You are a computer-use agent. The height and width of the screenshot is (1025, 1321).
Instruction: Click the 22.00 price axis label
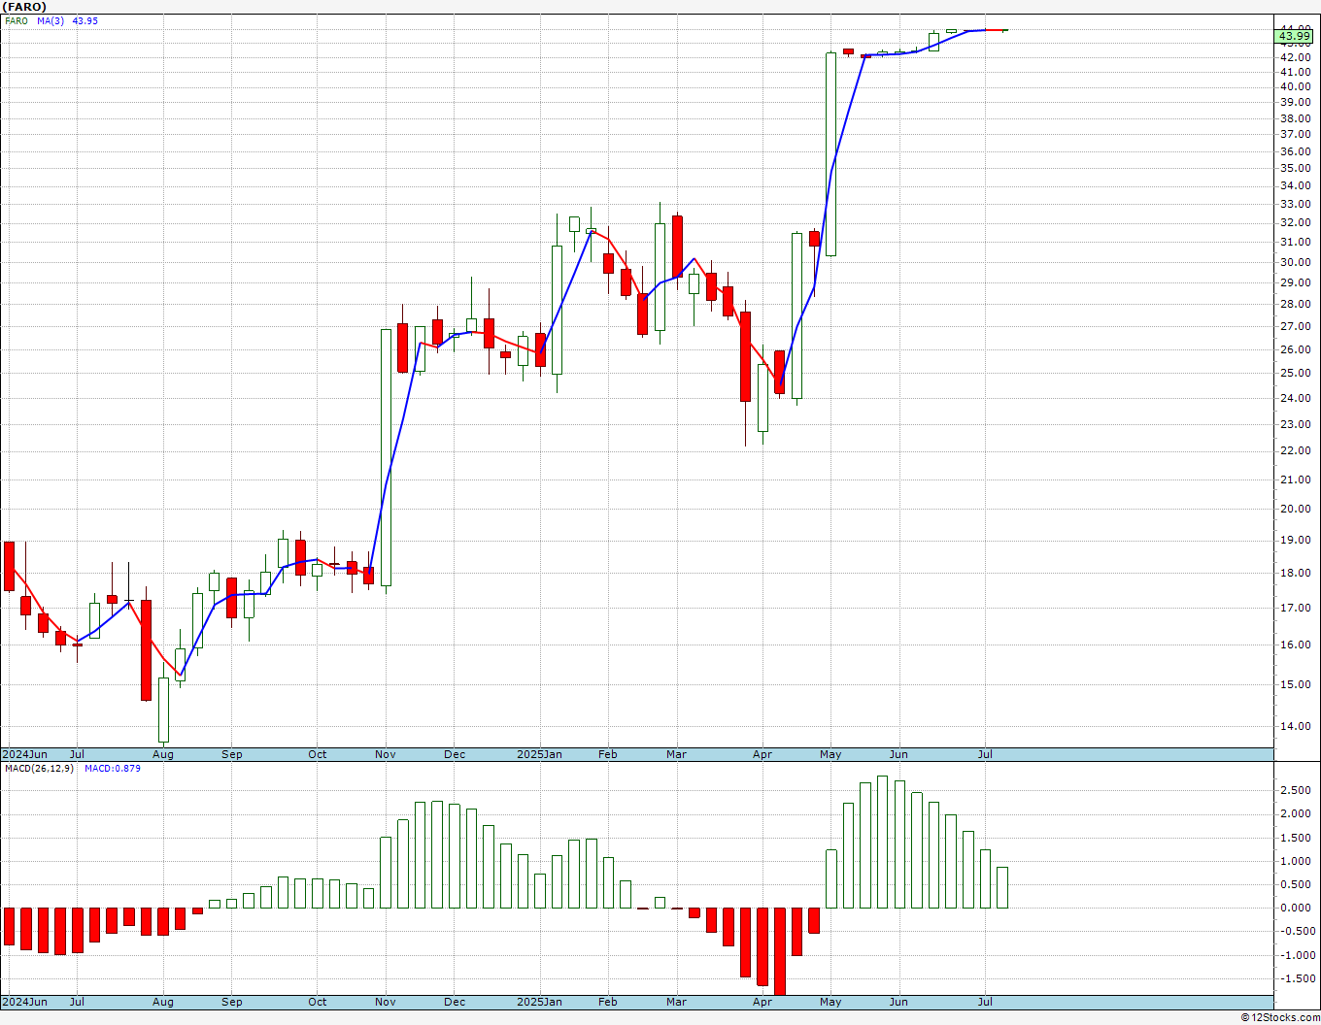click(1294, 451)
